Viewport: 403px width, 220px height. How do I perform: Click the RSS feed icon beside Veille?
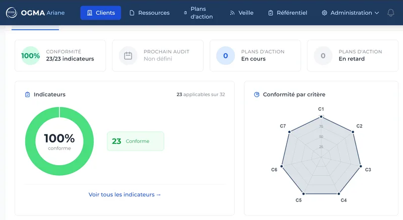coord(232,13)
